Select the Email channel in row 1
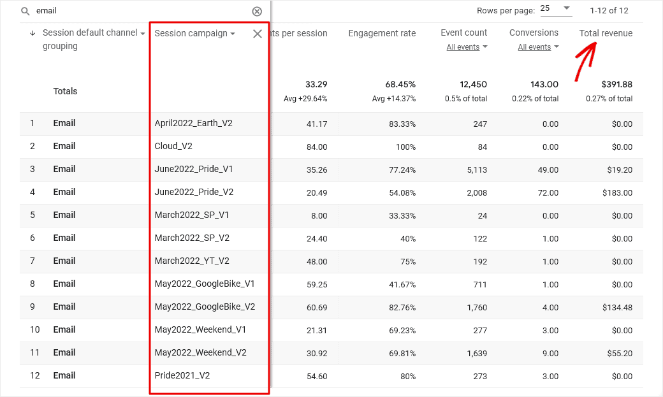The image size is (663, 397). click(64, 123)
